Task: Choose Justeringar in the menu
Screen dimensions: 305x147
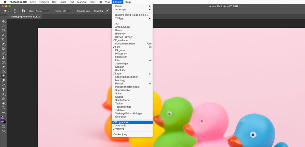Action: tap(132, 64)
